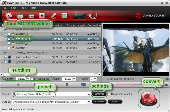Click clapper icon of AVATAR3_1
This screenshot has height=112, width=170.
click(x=13, y=34)
